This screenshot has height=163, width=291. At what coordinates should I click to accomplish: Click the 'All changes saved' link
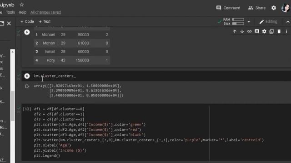(45, 12)
